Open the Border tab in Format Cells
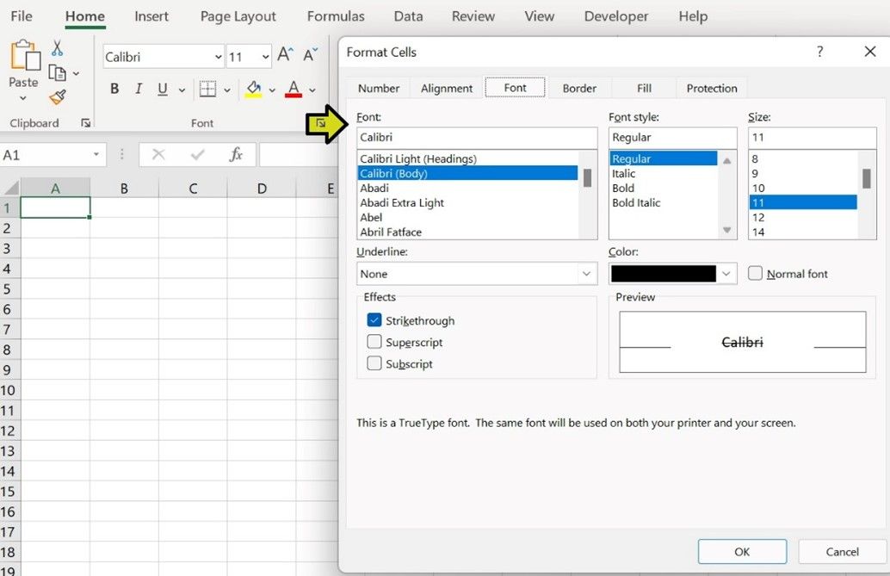 click(579, 88)
